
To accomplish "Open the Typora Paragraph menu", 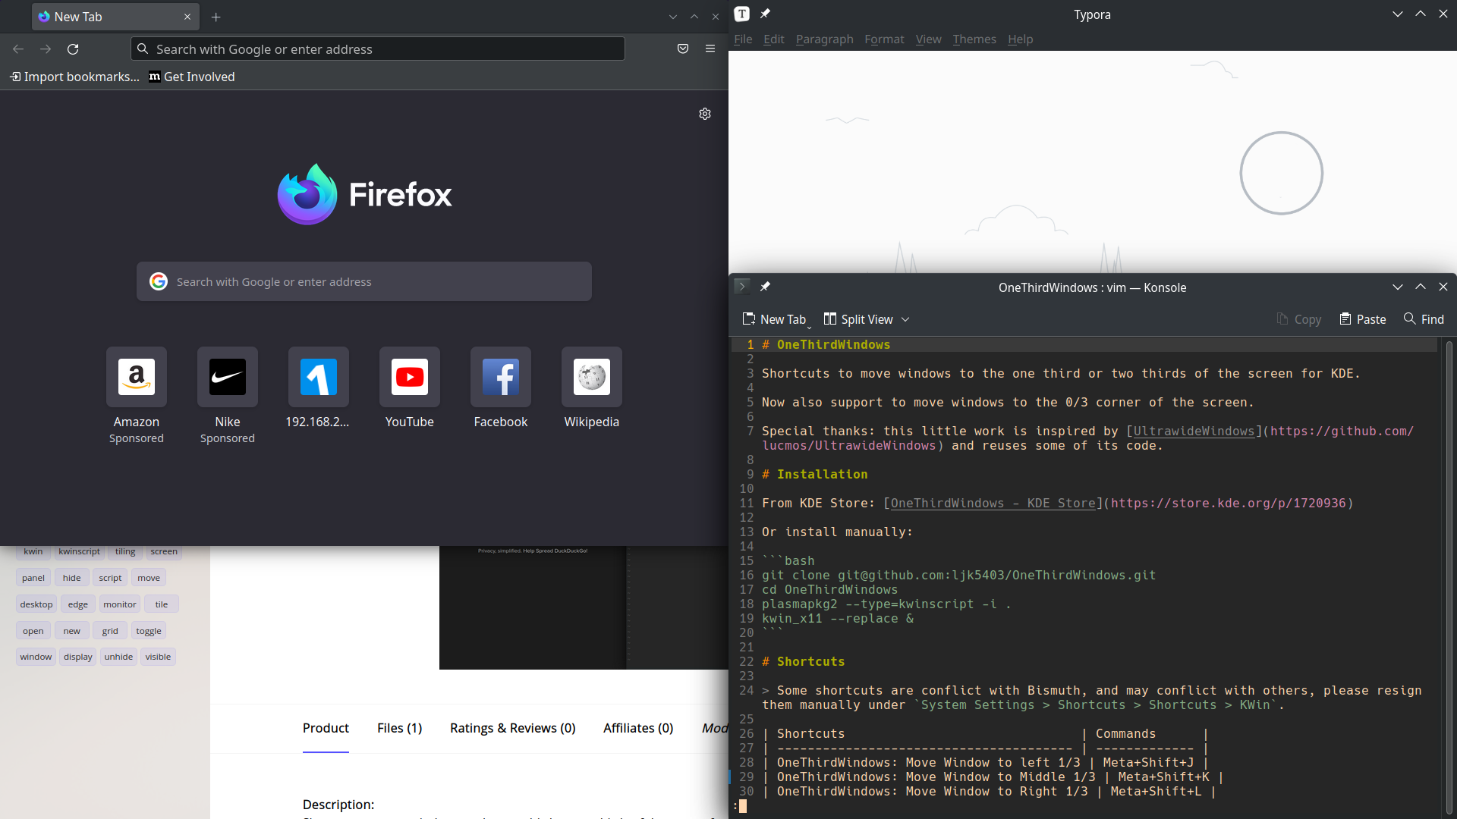I will tap(825, 39).
